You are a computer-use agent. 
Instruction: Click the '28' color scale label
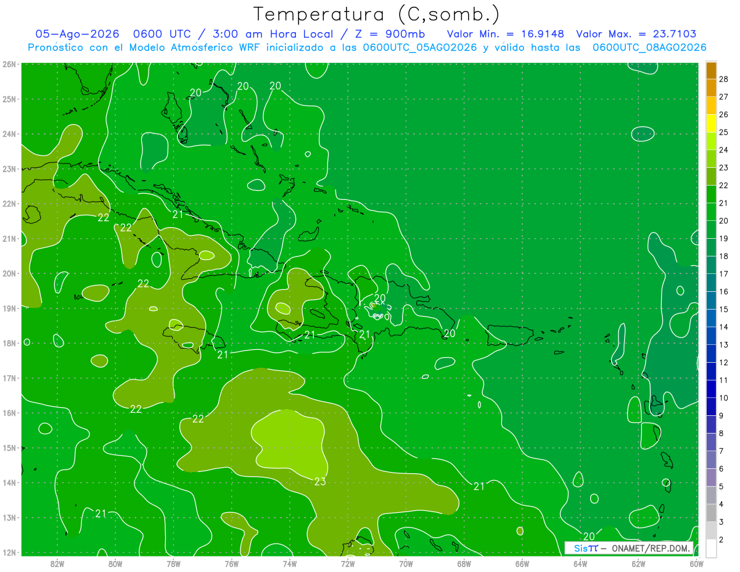pos(724,78)
